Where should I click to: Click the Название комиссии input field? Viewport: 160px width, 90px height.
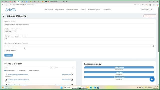pyautogui.click(x=79, y=25)
